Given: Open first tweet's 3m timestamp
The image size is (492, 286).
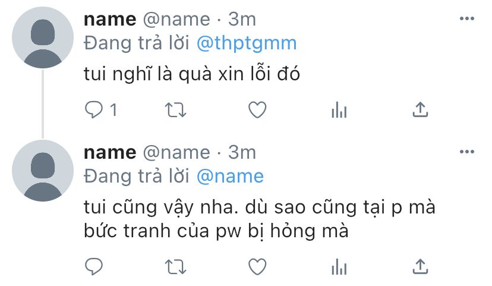Looking at the screenshot, I should coord(242,20).
